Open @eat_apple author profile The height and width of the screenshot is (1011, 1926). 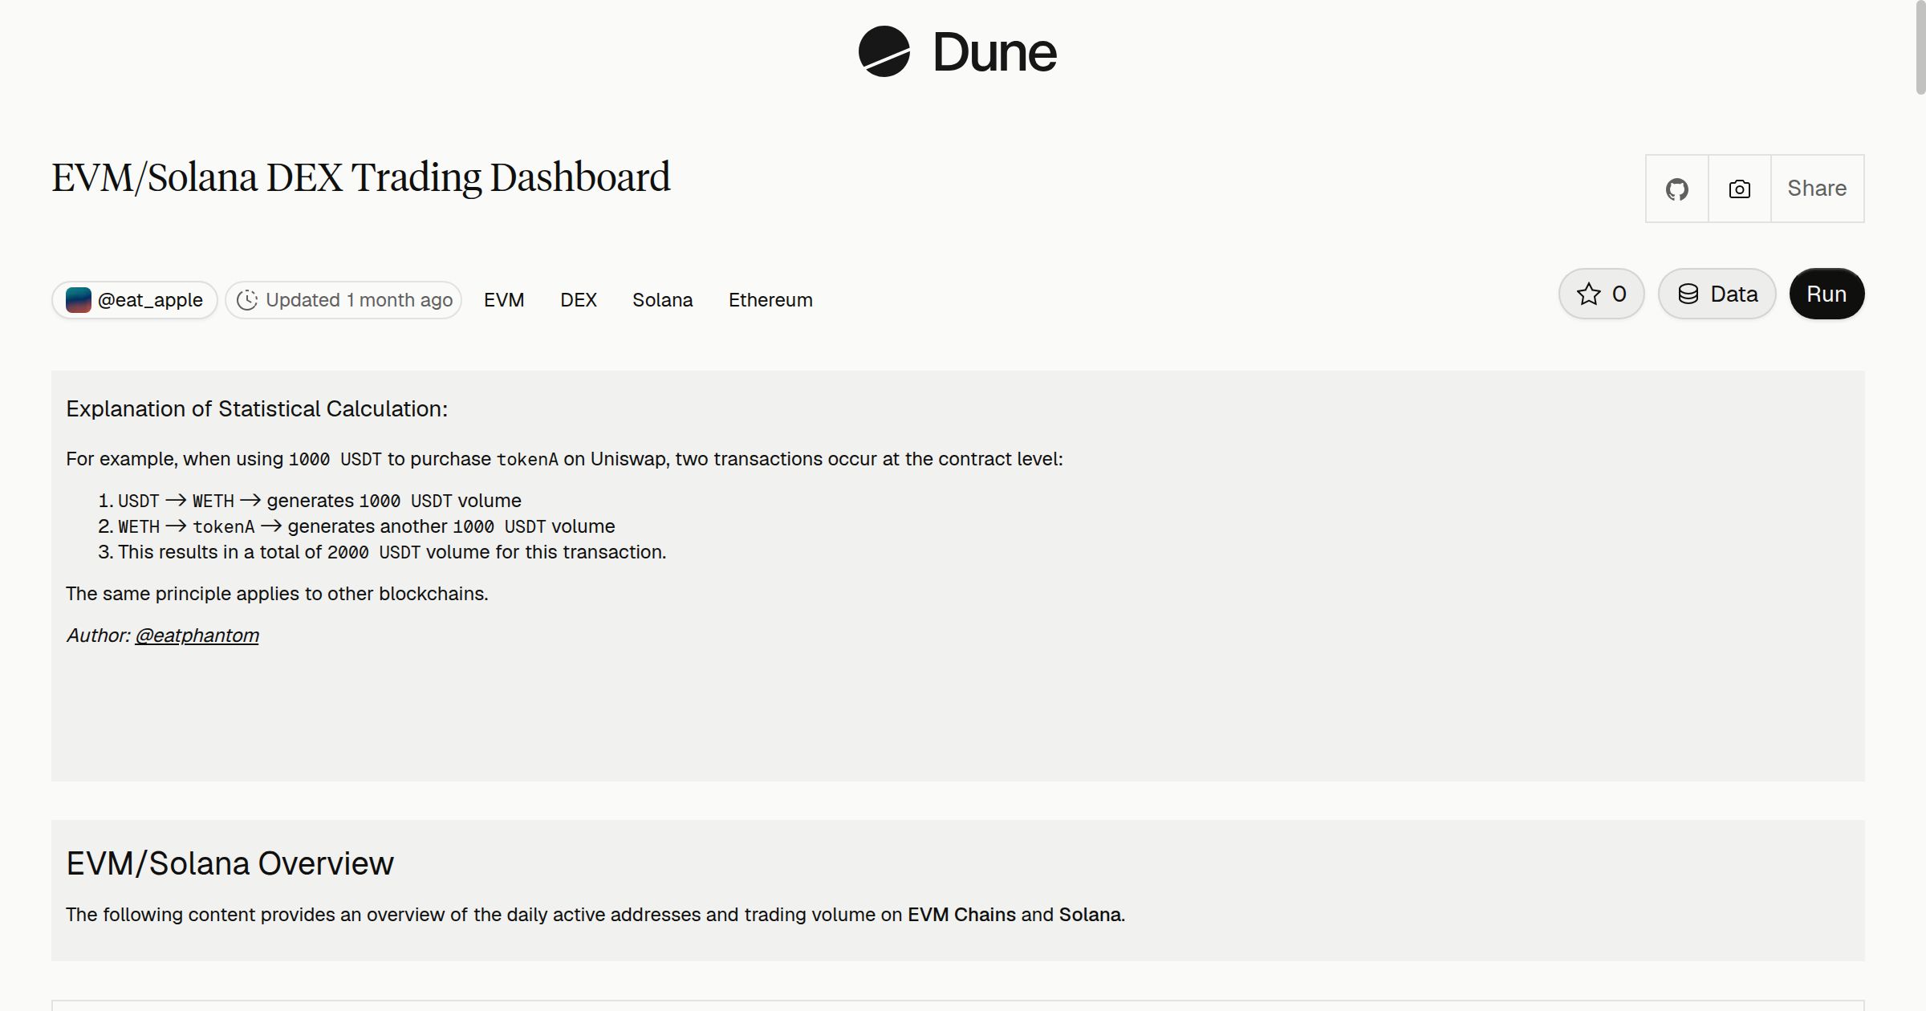pyautogui.click(x=135, y=300)
